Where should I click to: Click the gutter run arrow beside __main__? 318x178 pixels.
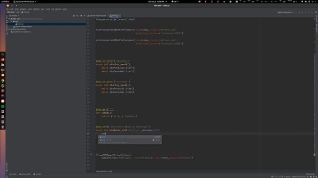point(91,154)
